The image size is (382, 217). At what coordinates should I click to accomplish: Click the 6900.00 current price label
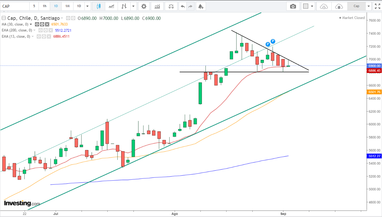(x=375, y=66)
